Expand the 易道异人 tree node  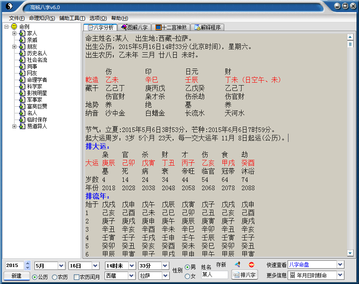(x=14, y=126)
